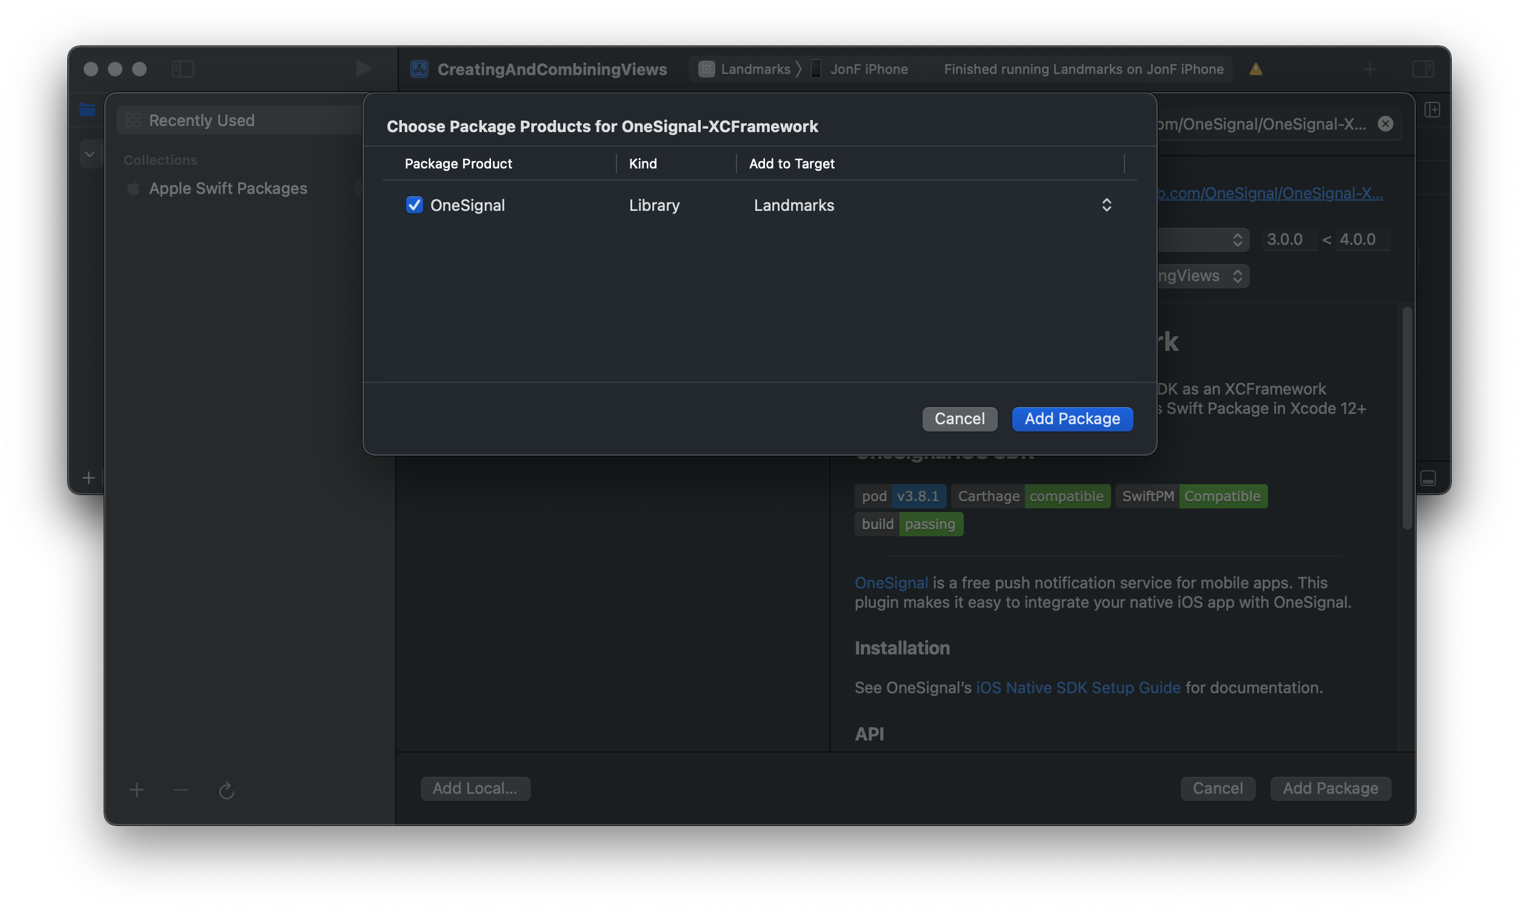Click the add editor split icon
Viewport: 1519px width, 915px height.
(x=1433, y=110)
